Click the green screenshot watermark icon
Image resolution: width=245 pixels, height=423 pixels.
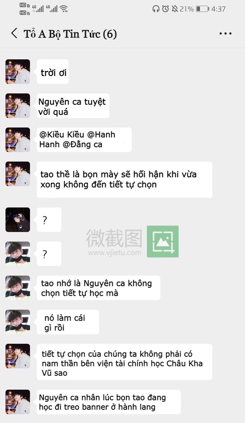point(163,241)
